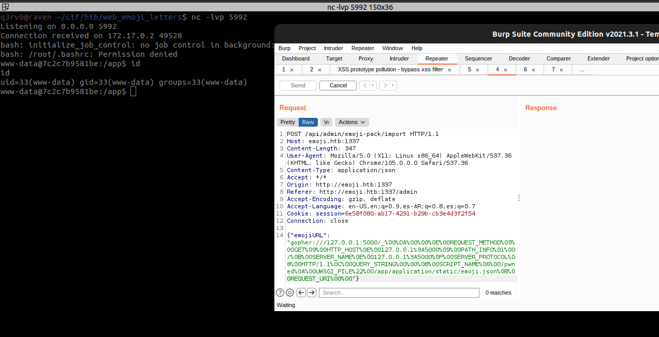Open the Window menu
The width and height of the screenshot is (659, 337).
tap(392, 48)
